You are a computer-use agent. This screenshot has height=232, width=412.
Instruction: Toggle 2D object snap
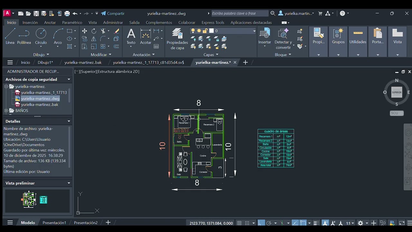pos(303,223)
